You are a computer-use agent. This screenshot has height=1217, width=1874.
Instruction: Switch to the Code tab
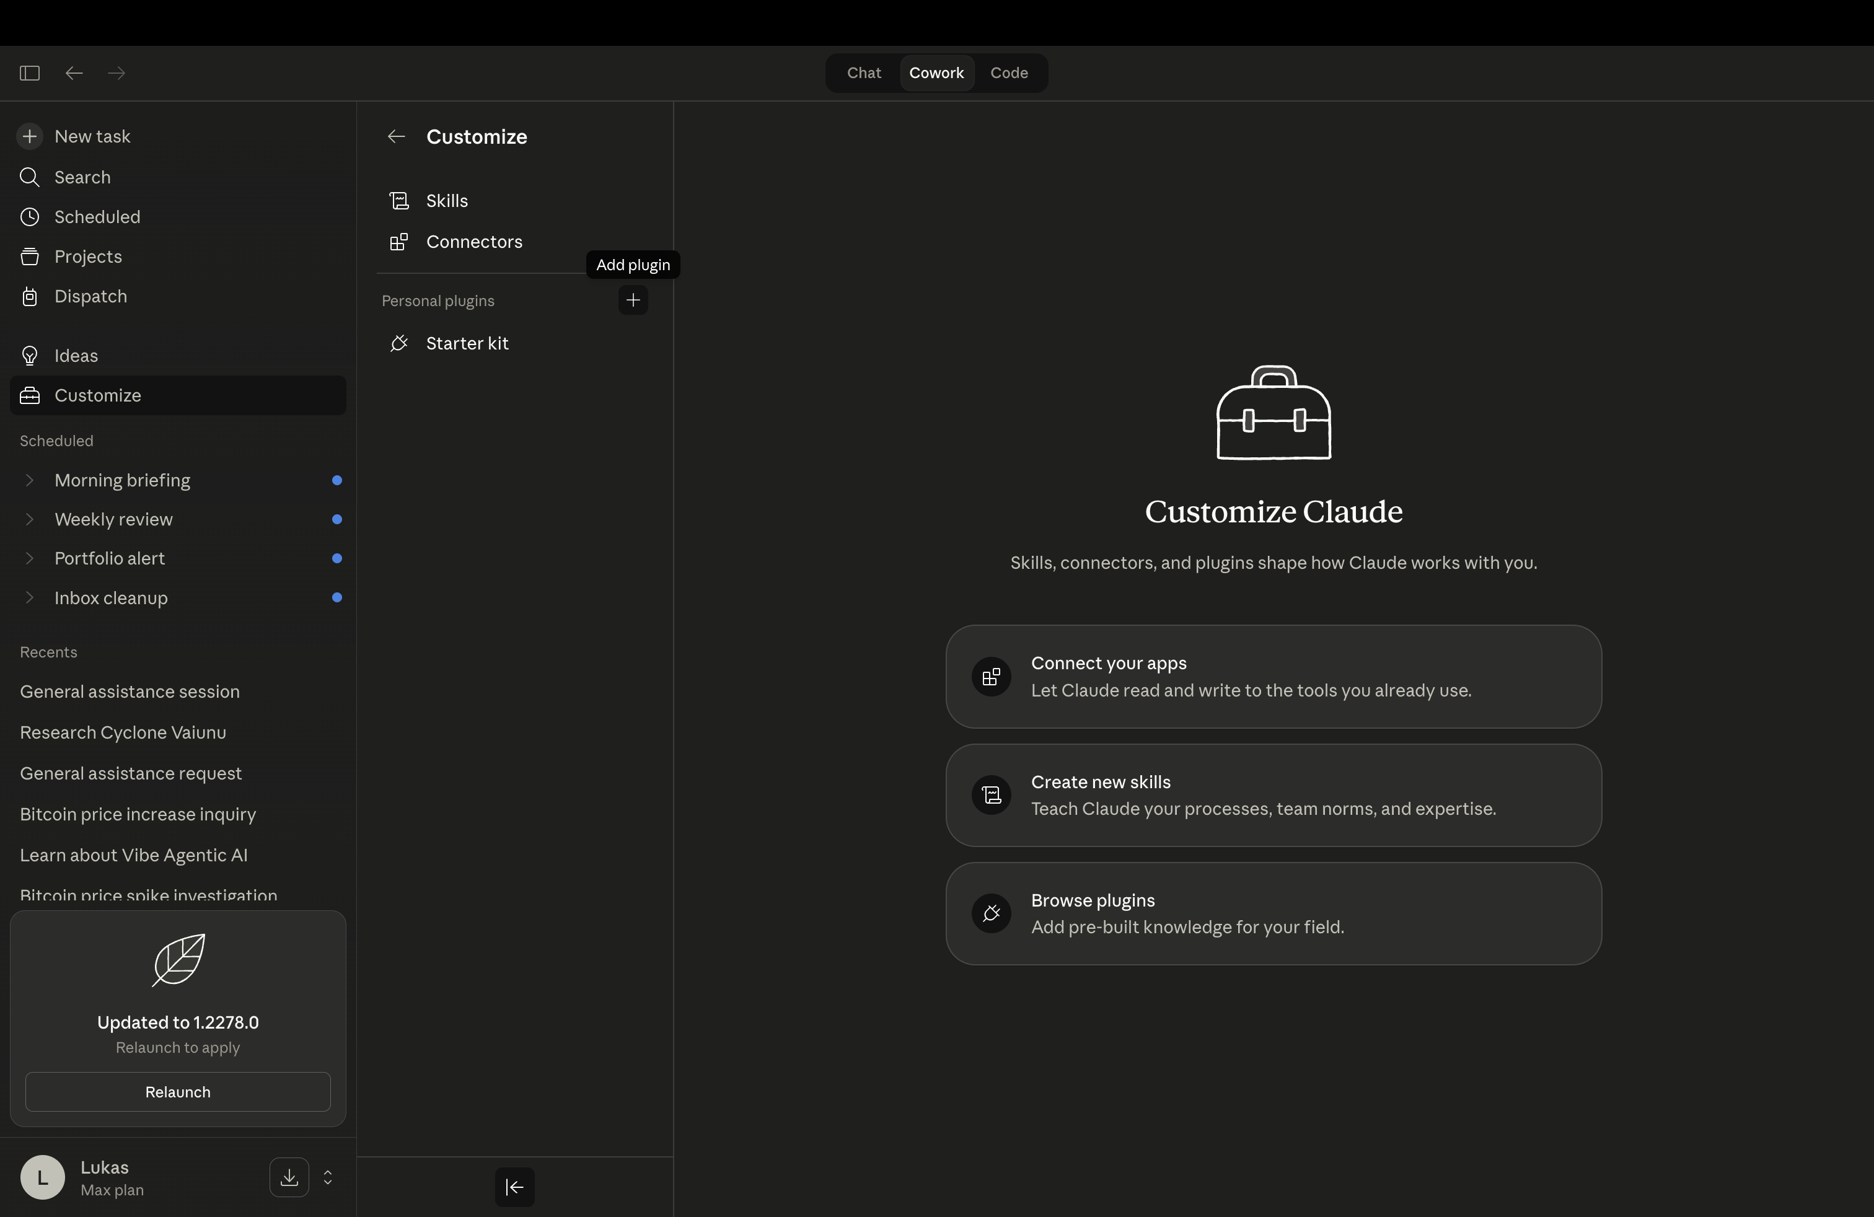click(x=1009, y=72)
